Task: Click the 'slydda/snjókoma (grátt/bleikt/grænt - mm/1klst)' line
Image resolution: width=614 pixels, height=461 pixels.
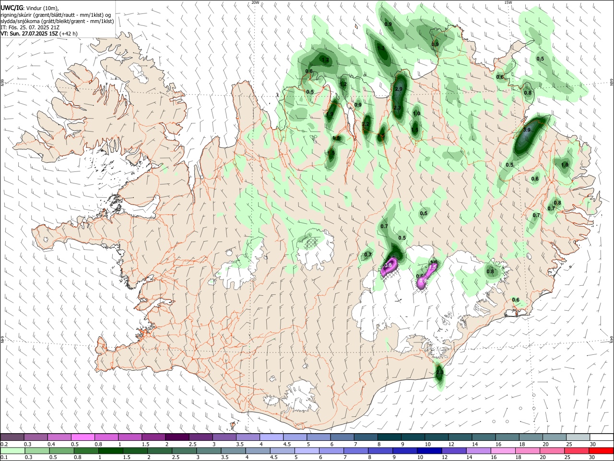Action: [x=57, y=21]
